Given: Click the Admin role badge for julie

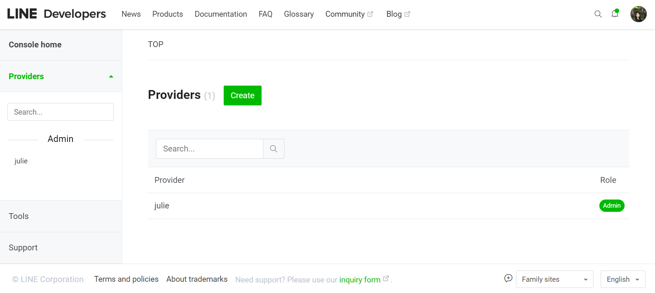Looking at the screenshot, I should (x=612, y=206).
